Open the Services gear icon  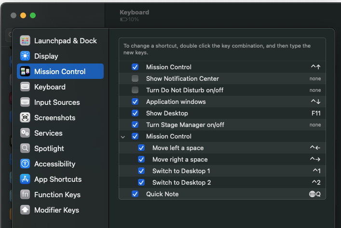point(26,133)
